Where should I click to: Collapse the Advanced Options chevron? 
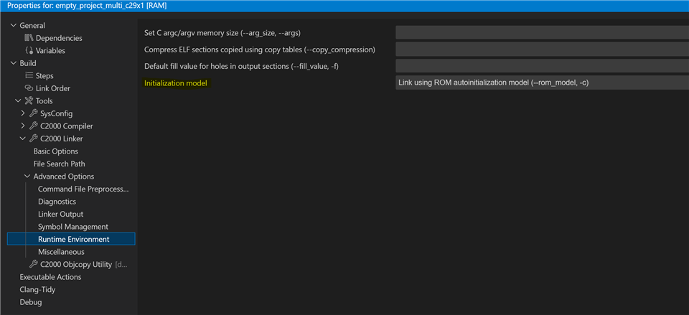27,177
